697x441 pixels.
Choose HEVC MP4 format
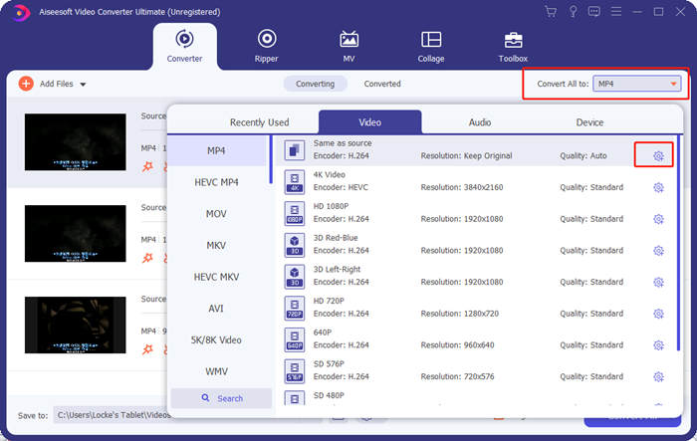216,182
